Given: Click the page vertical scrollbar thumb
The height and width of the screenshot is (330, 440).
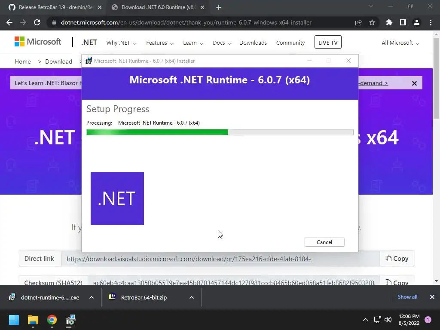Looking at the screenshot, I should [x=436, y=78].
